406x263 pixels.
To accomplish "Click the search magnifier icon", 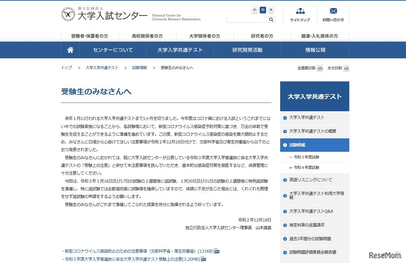I will [270, 19].
